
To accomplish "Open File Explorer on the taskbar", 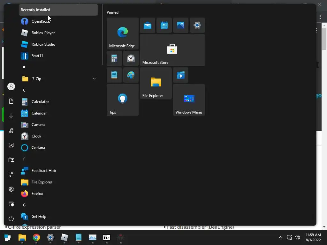I will (22, 237).
